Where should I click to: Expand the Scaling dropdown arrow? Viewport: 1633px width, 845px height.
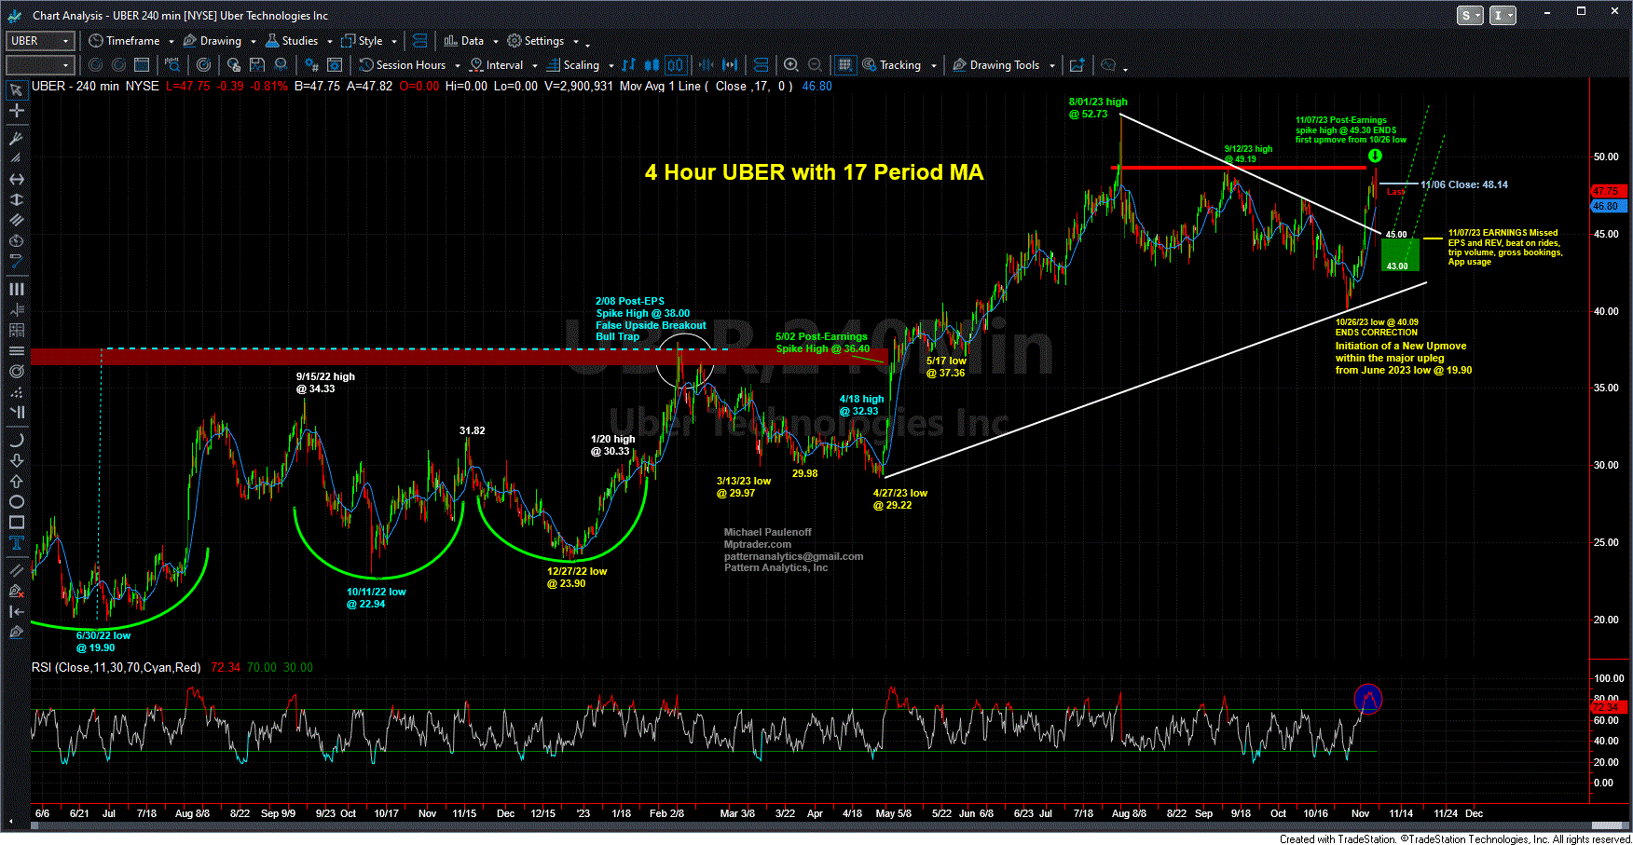point(611,66)
